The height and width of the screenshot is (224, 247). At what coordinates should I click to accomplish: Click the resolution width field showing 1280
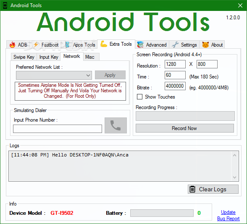pyautogui.click(x=175, y=64)
